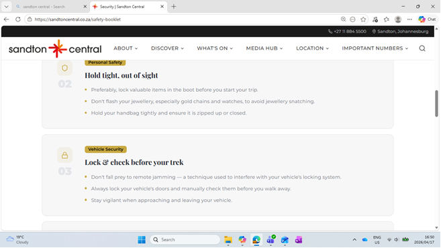Click the remote jamming bullet text

point(216,177)
